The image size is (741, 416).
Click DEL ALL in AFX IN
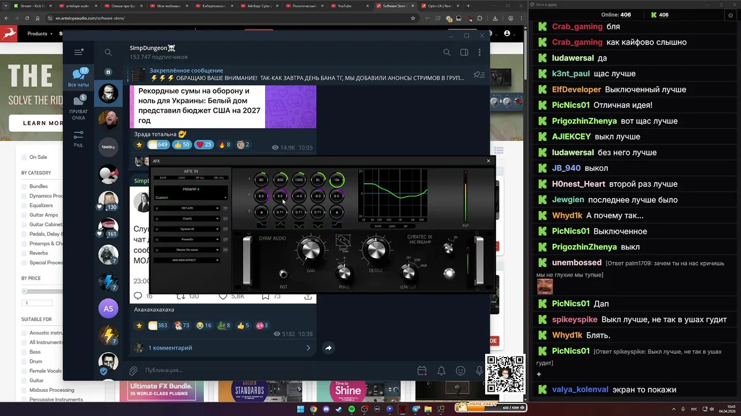[x=219, y=178]
